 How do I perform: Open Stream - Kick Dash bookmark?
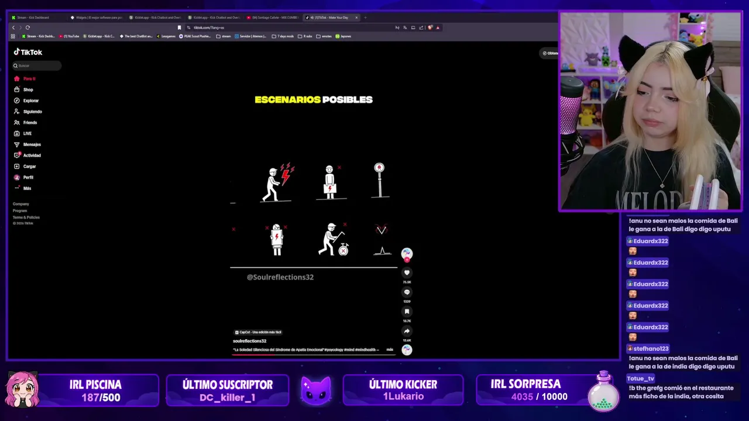tap(39, 36)
